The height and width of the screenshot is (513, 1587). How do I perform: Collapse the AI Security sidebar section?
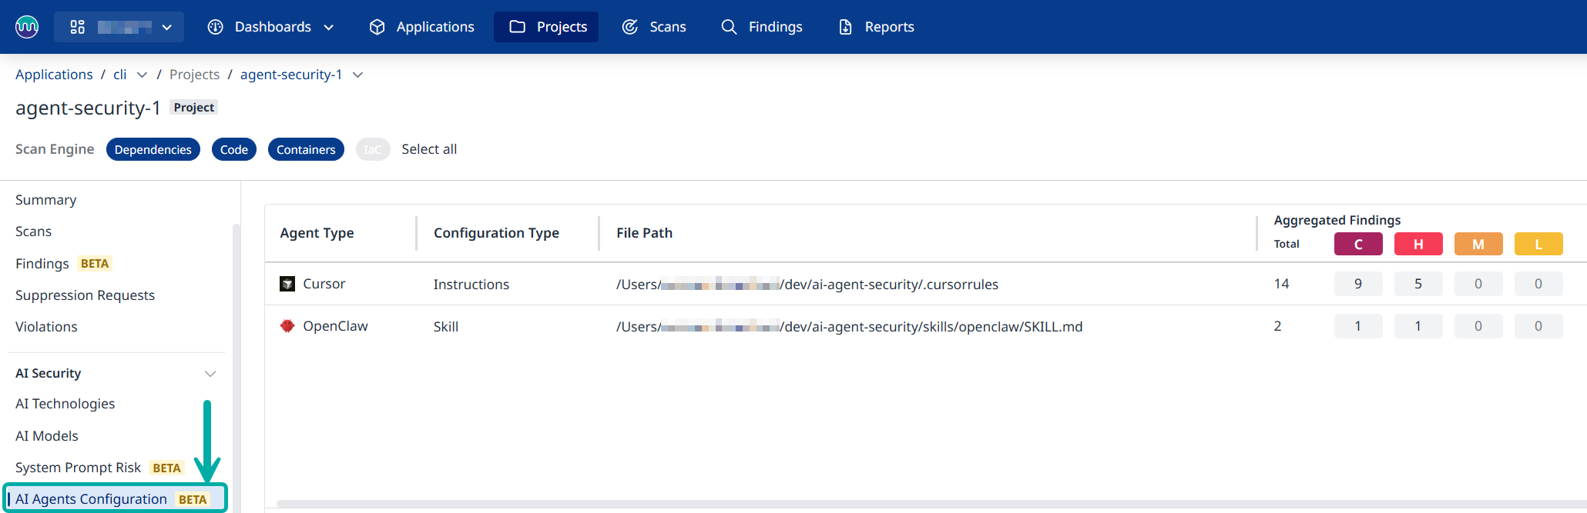[210, 374]
